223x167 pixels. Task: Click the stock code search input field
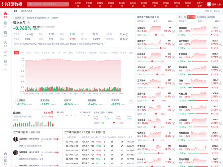click(x=48, y=4)
